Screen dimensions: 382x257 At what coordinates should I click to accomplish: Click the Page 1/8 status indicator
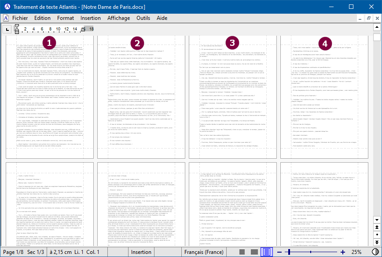(x=13, y=252)
